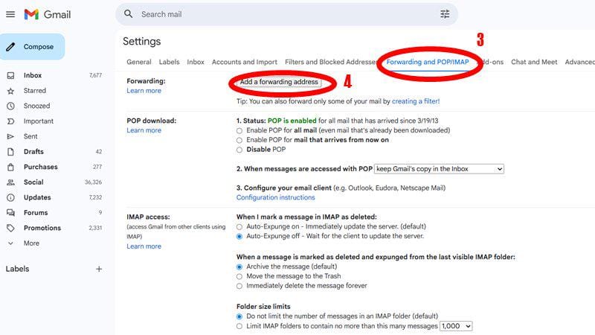Select Do not limit IMAP folder messages

click(239, 316)
